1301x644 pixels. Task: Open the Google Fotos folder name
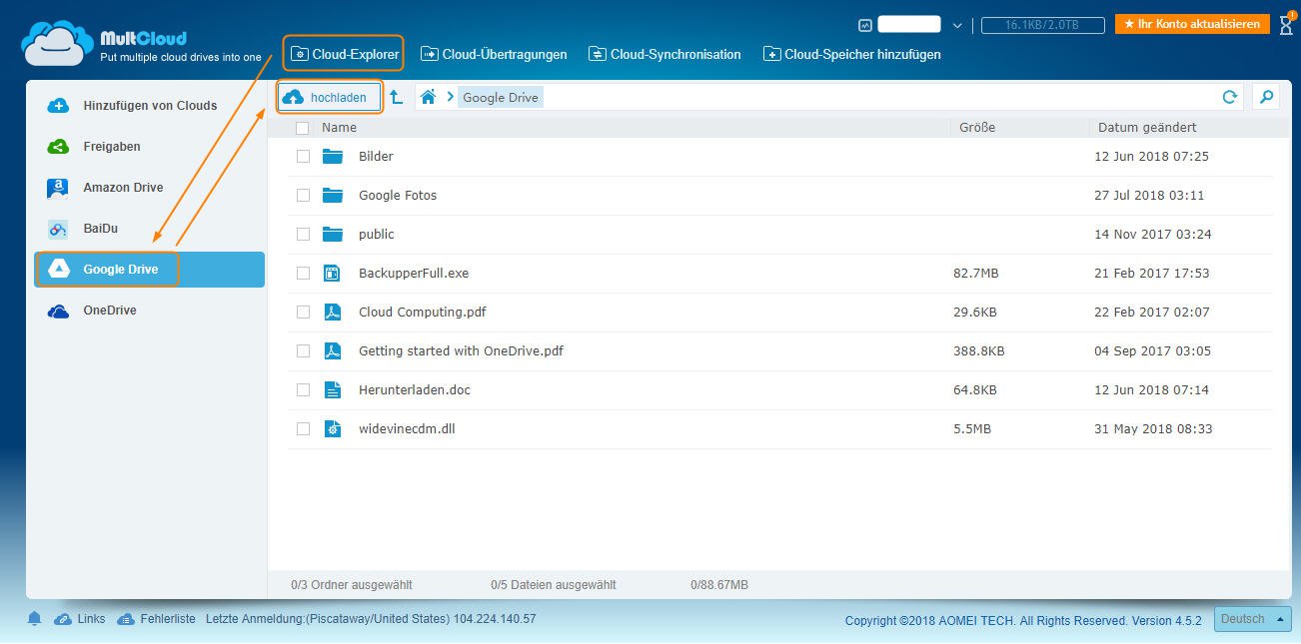tap(398, 195)
